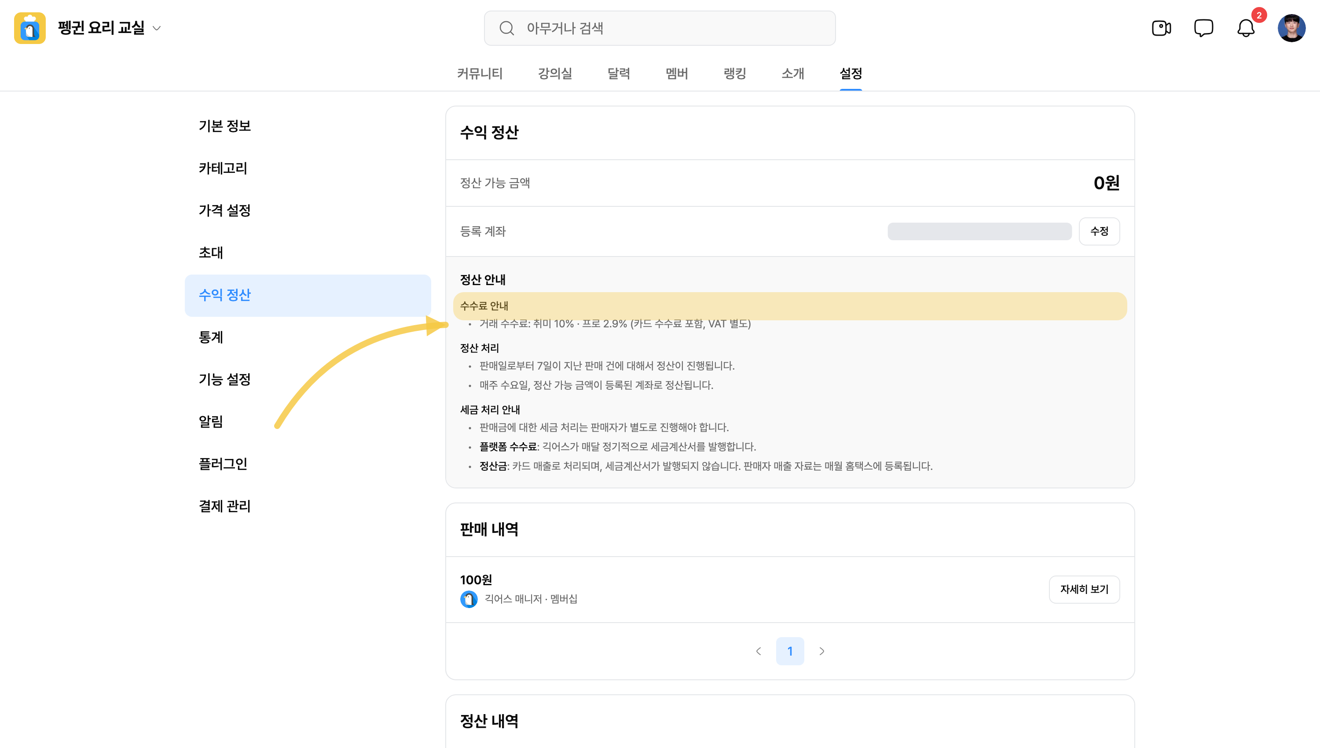Open the user profile avatar

pos(1292,28)
